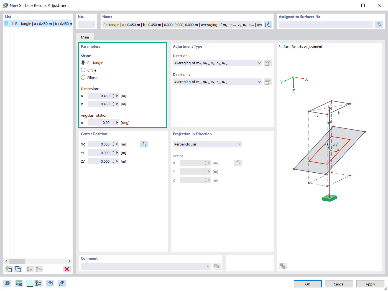Delete the selected item with the red X
Screen dimensions: 388x291
(67, 269)
